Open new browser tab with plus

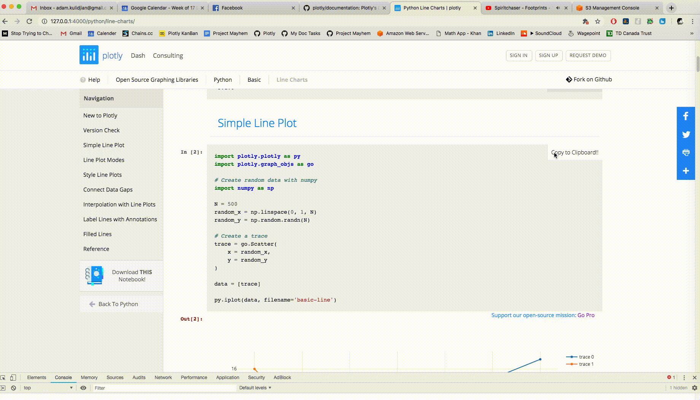tap(671, 8)
